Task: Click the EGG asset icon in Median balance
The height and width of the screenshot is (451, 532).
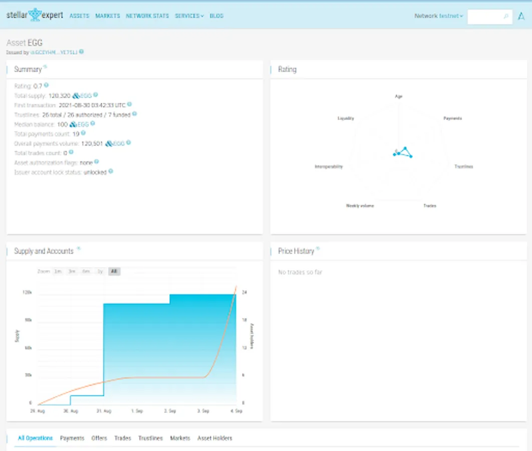Action: coord(73,125)
